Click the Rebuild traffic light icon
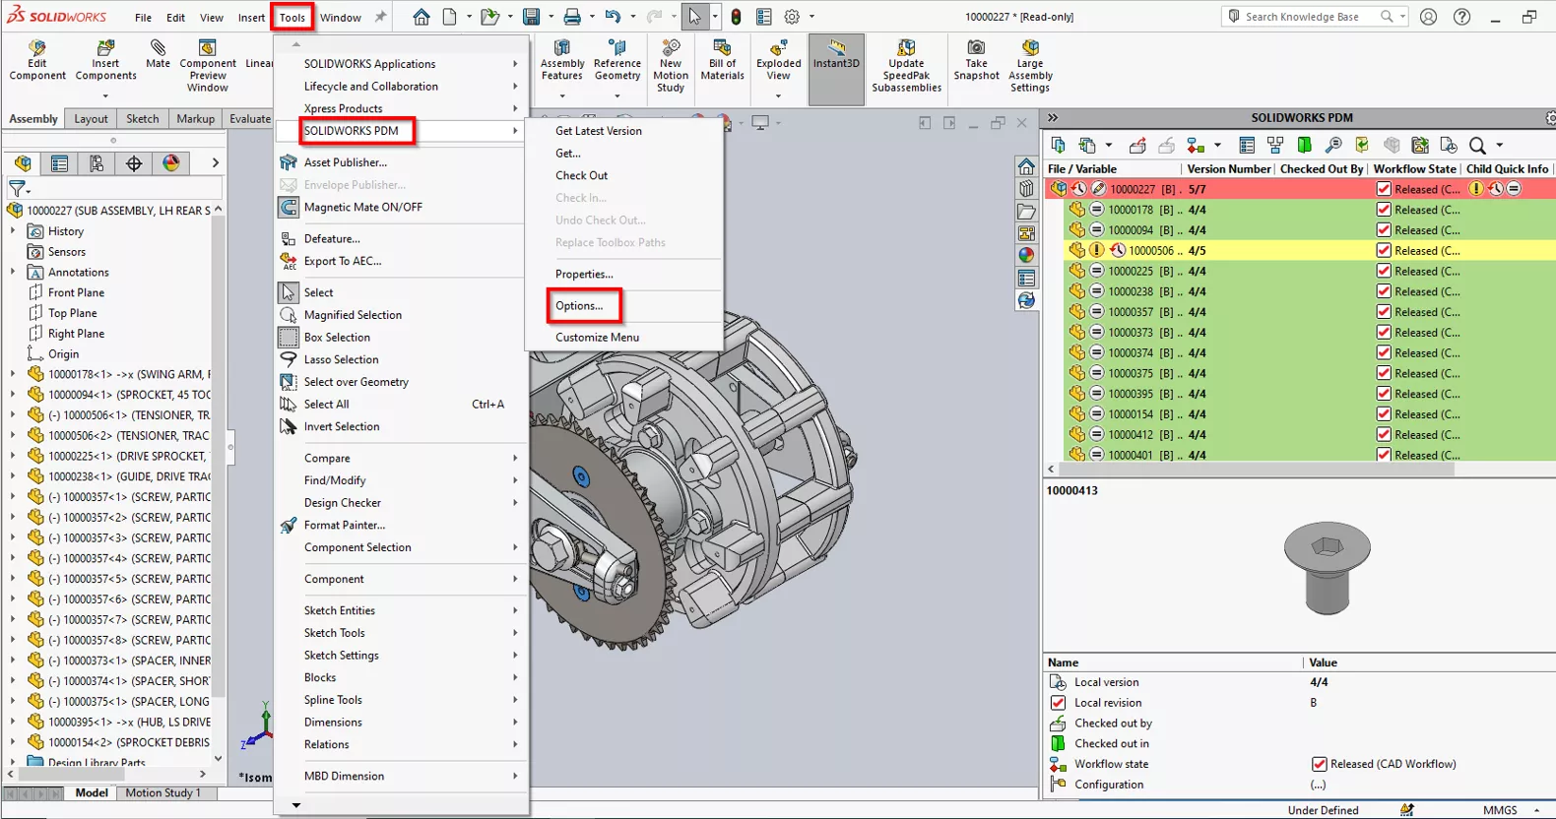The width and height of the screenshot is (1556, 819). click(736, 17)
